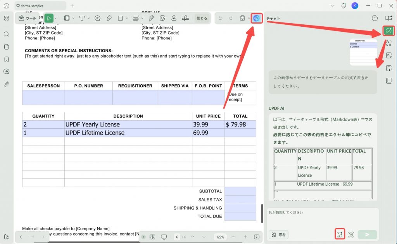Zoom in with the plus button
397x244 pixels.
[x=245, y=237]
